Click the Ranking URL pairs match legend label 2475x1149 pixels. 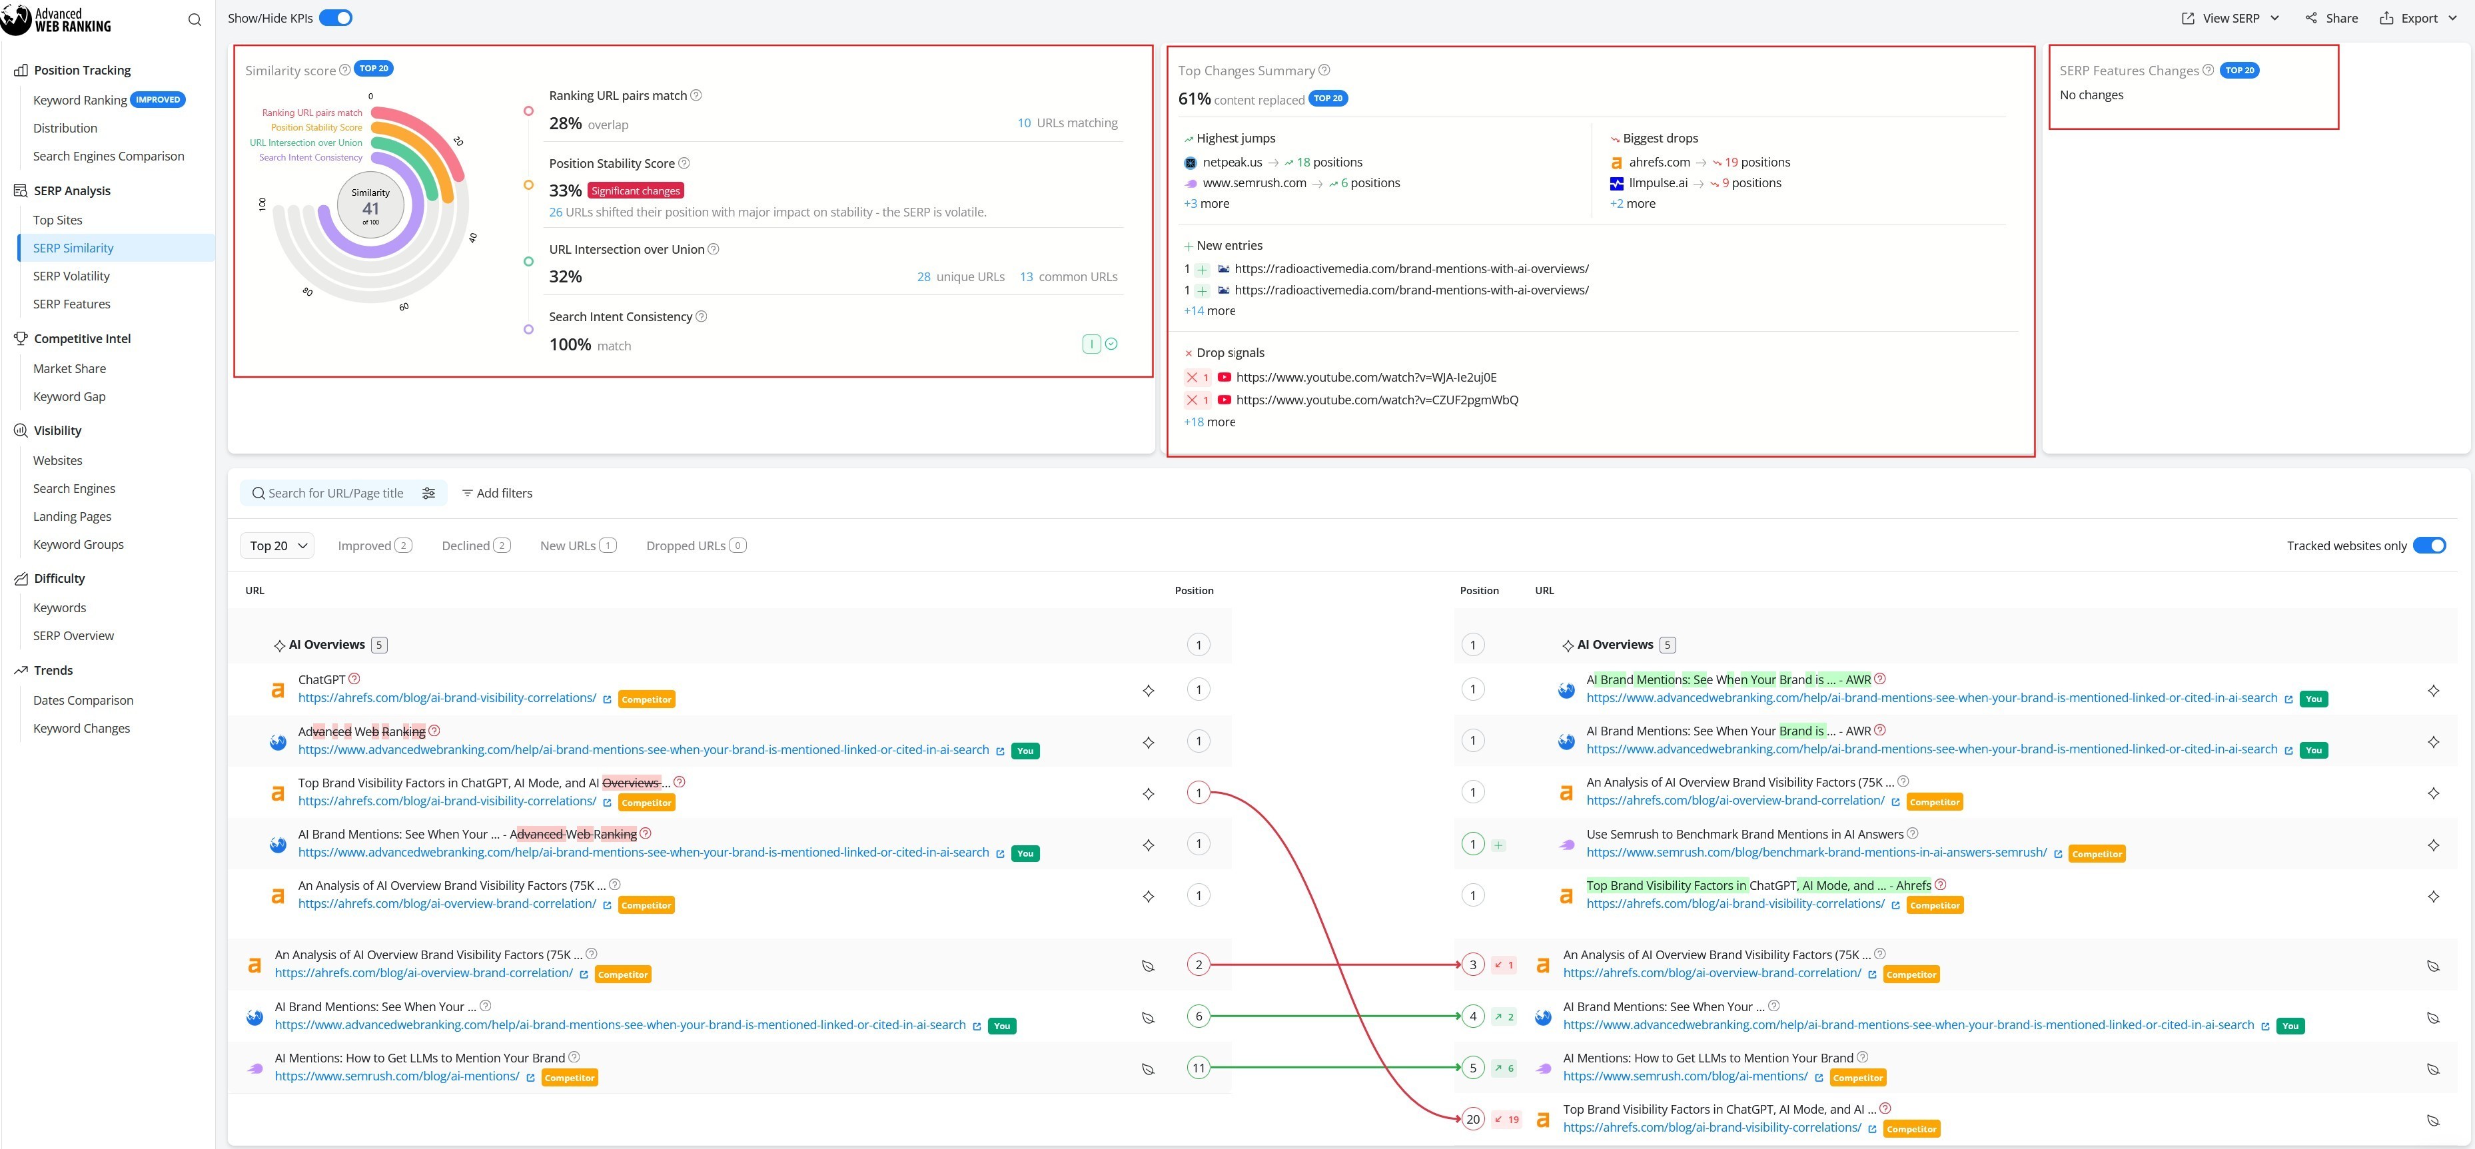312,113
